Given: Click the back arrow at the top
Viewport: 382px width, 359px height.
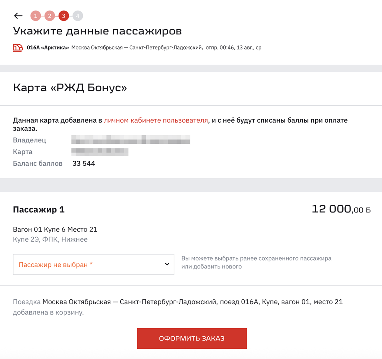Looking at the screenshot, I should coord(18,16).
